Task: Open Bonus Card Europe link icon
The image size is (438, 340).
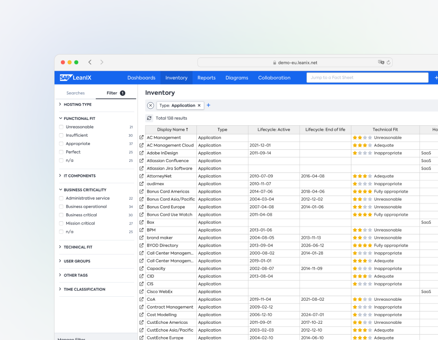Action: tap(141, 207)
